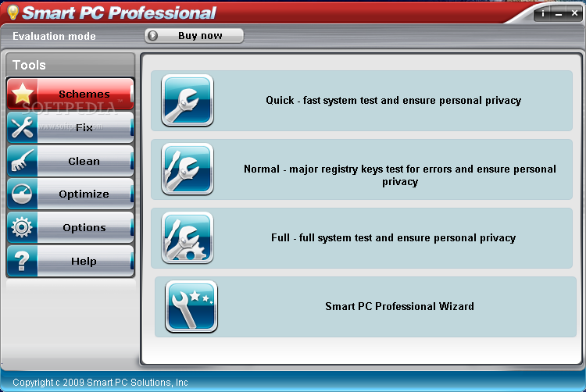Image resolution: width=586 pixels, height=392 pixels.
Task: Click the Evaluation mode label
Action: [x=54, y=36]
